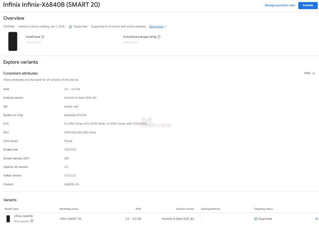Click the Targeting status column header
This screenshot has height=225, width=319.
(x=263, y=209)
